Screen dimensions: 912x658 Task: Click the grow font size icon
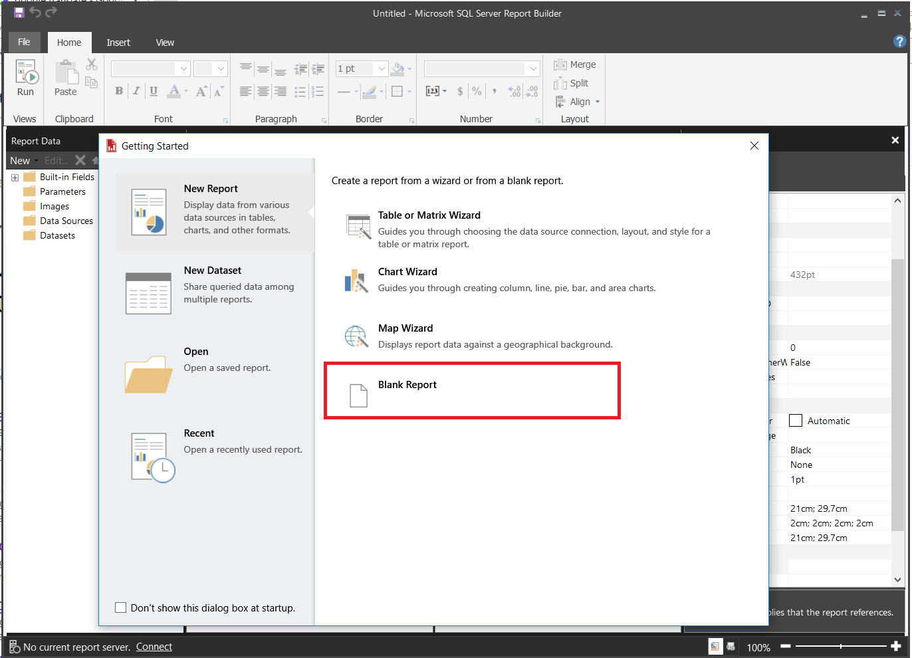201,91
